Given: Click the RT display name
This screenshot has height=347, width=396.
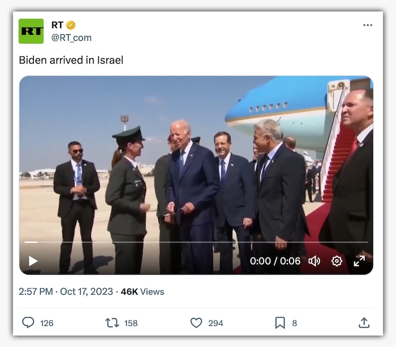Looking at the screenshot, I should pos(58,25).
